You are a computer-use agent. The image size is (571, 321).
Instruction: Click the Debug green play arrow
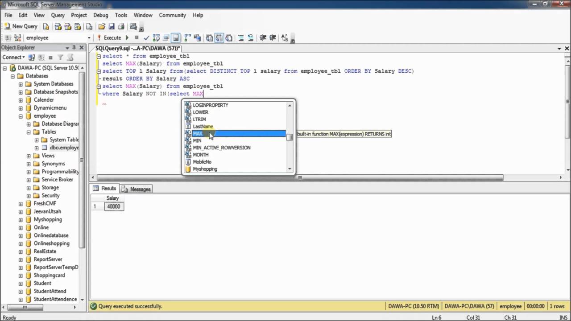(x=127, y=38)
